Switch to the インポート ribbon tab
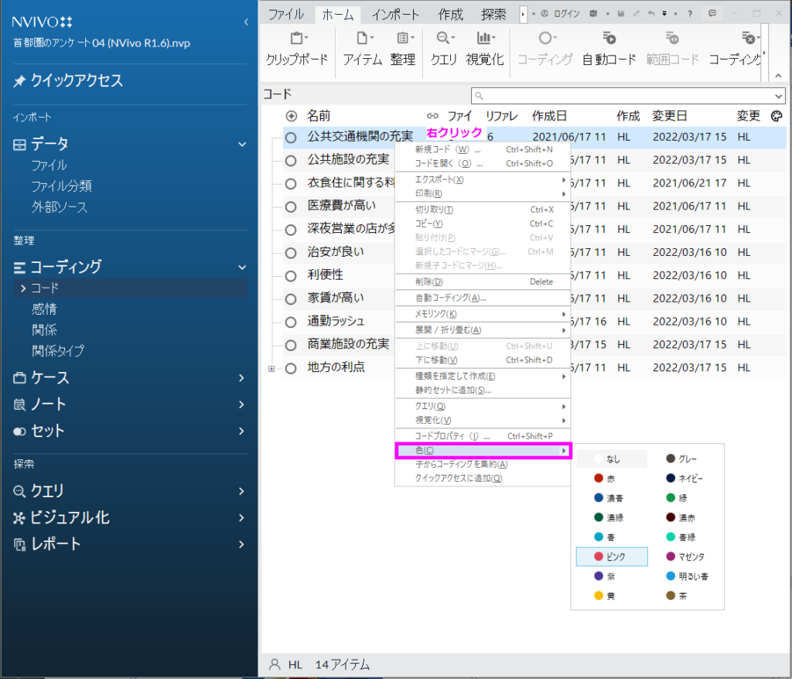 point(395,14)
